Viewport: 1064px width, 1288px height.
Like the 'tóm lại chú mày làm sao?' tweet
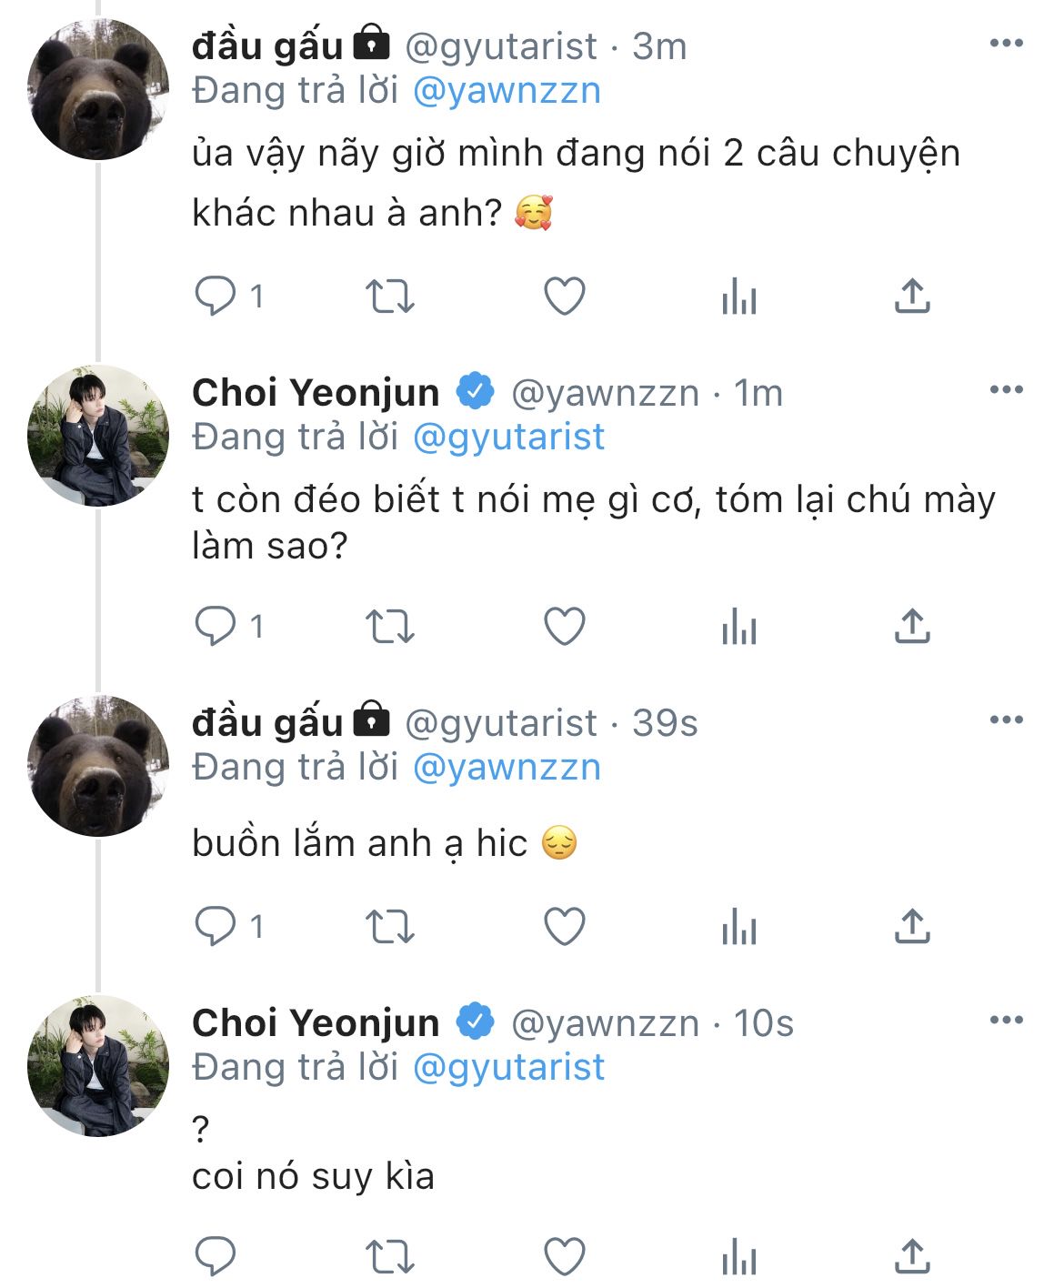(564, 627)
